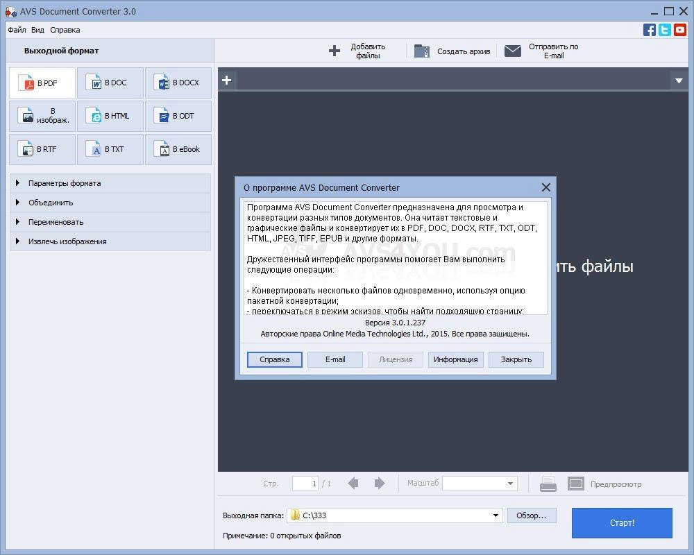This screenshot has height=555, width=694.
Task: Expand Параметры формата section
Action: tap(110, 183)
